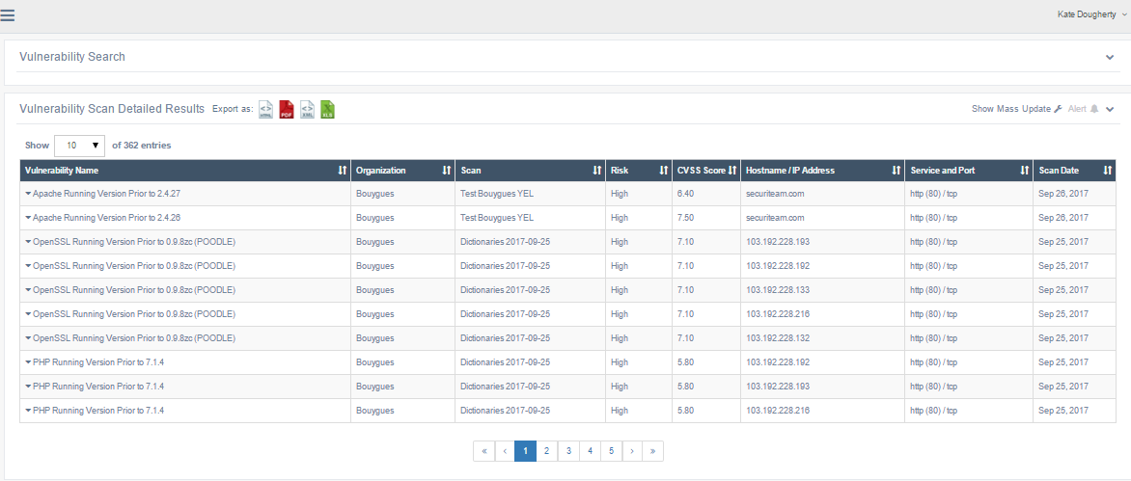1131x481 pixels.
Task: Go to page 3 of results
Action: (x=568, y=451)
